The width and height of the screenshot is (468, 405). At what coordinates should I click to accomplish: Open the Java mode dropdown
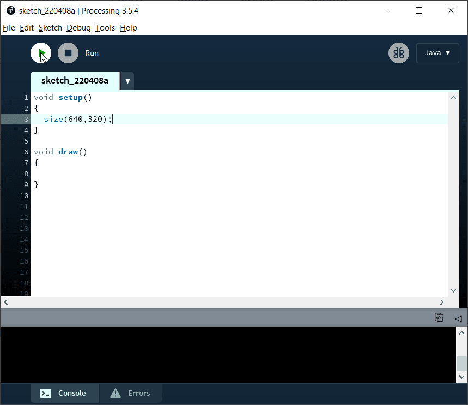[x=437, y=53]
